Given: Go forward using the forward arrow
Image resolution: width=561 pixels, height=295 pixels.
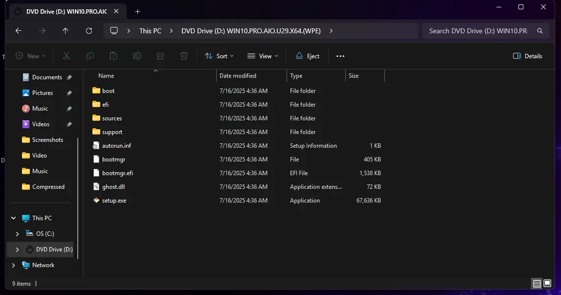Looking at the screenshot, I should (x=42, y=31).
